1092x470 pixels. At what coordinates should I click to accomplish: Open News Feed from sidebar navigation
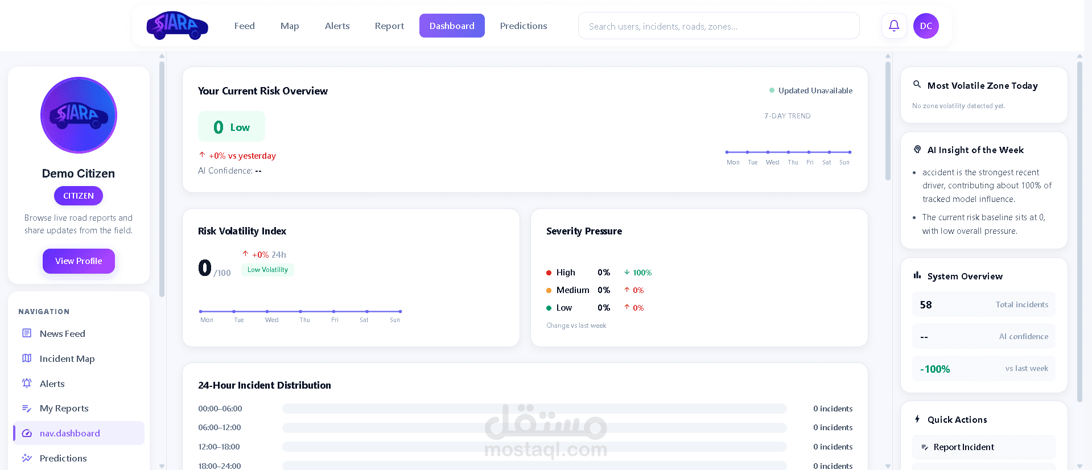coord(79,333)
